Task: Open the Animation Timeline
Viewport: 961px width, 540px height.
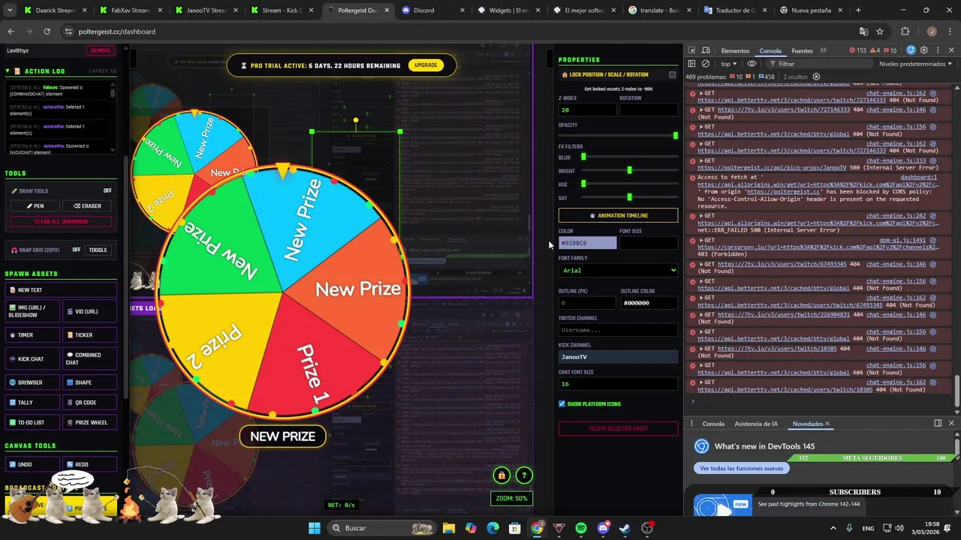Action: point(618,215)
